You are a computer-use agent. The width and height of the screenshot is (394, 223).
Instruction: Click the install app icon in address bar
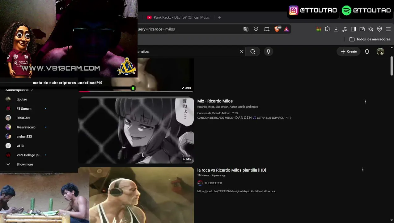[267, 29]
